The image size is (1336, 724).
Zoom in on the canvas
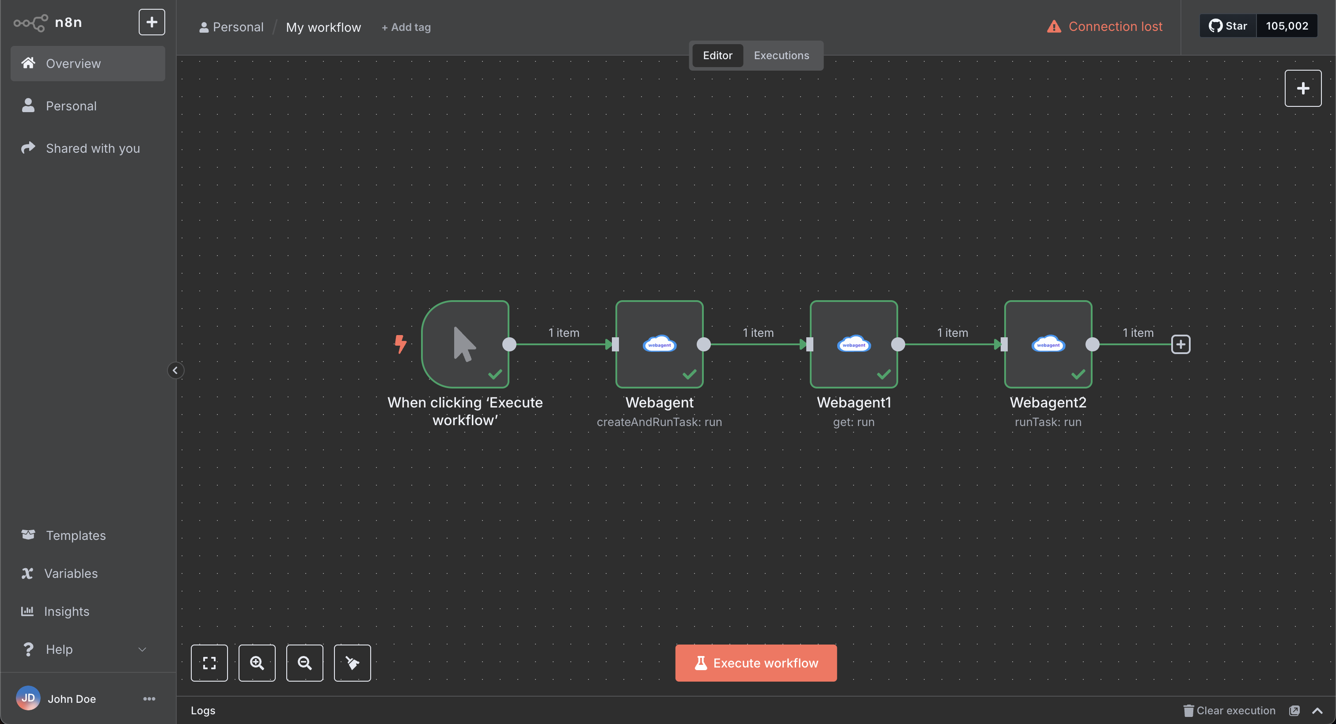[x=257, y=663]
